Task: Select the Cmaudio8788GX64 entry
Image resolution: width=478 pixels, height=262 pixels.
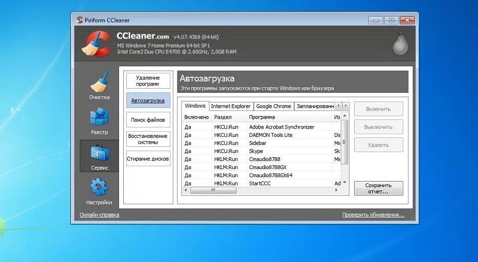Action: pyautogui.click(x=261, y=175)
